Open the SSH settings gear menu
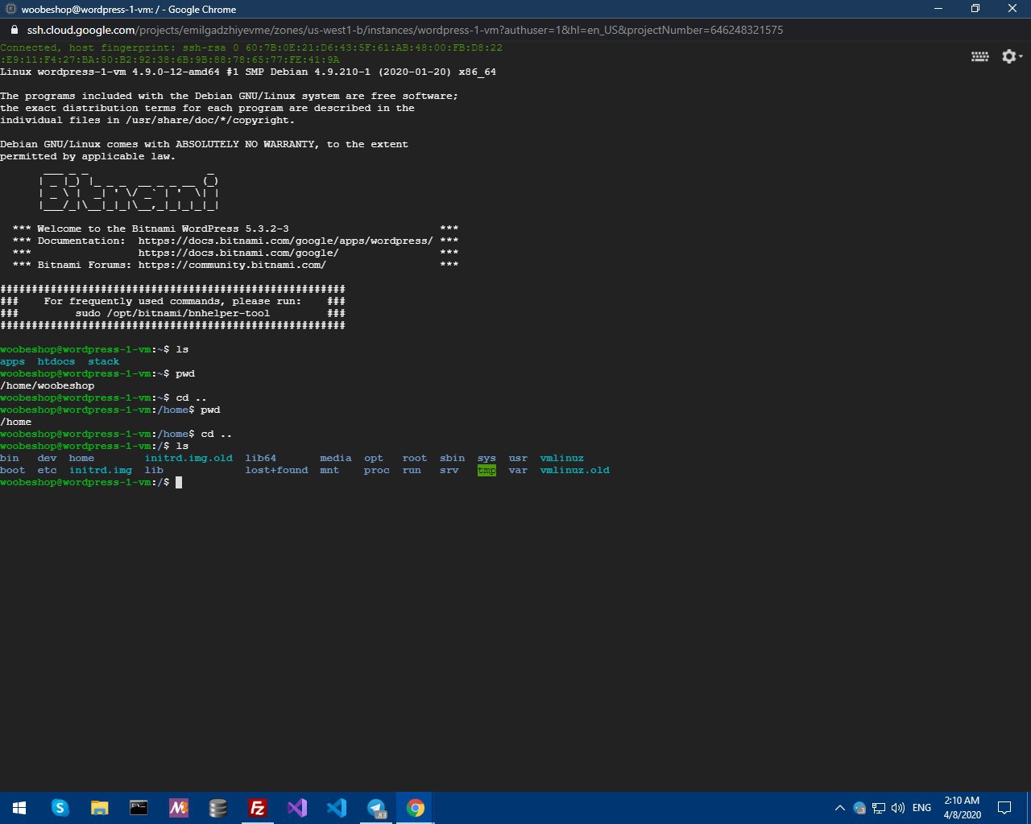The height and width of the screenshot is (824, 1031). 1012,56
